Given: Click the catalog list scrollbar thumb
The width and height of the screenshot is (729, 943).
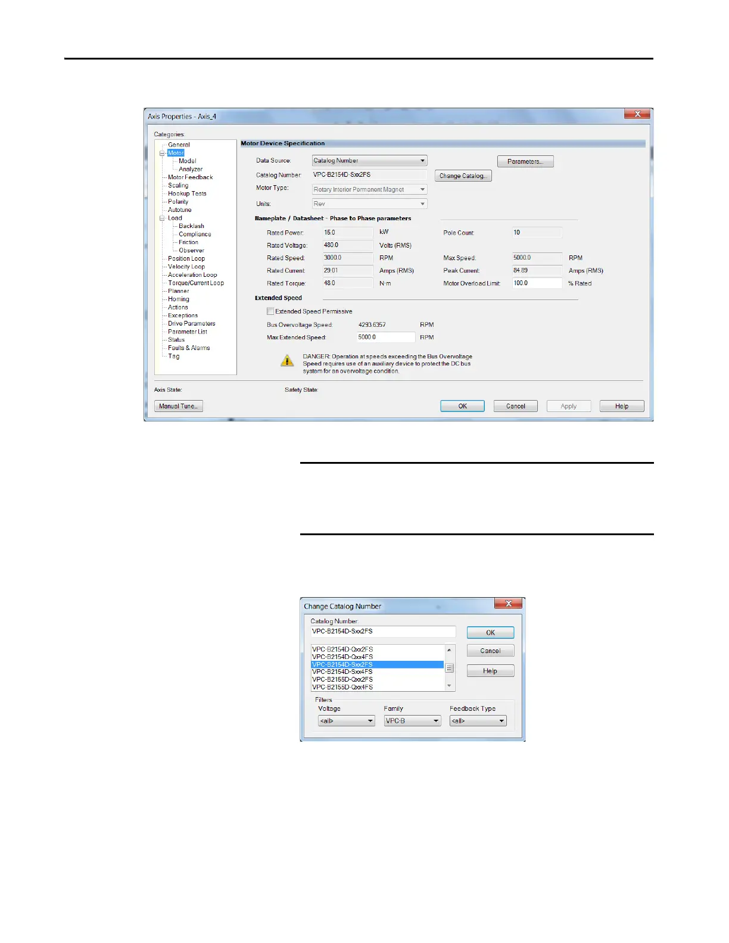Looking at the screenshot, I should tap(450, 668).
